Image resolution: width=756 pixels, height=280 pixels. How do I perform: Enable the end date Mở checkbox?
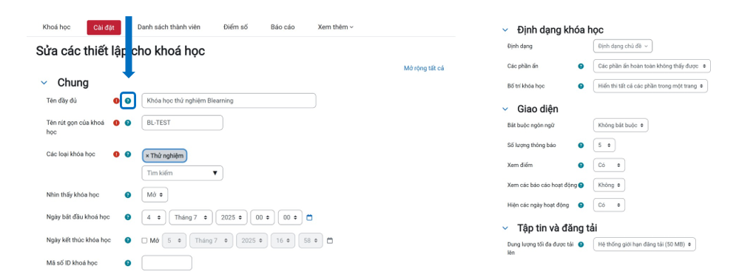[145, 241]
